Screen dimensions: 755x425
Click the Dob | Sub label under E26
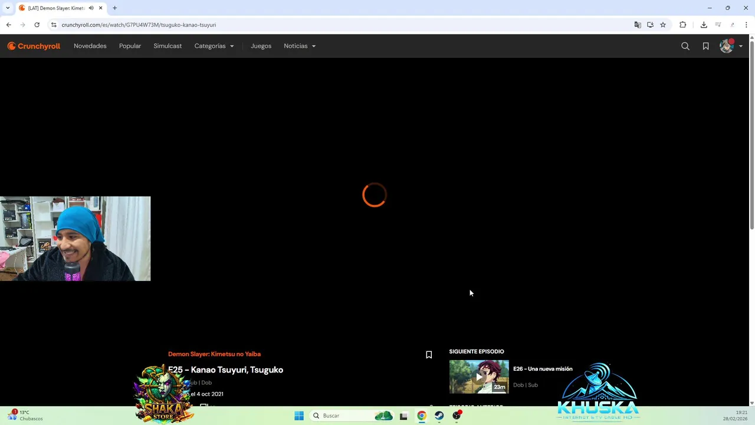point(526,385)
